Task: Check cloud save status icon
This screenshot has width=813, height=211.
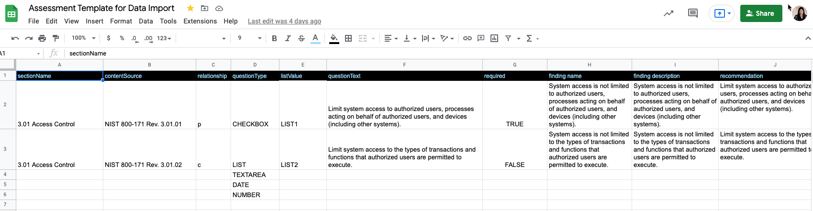Action: coord(219,8)
